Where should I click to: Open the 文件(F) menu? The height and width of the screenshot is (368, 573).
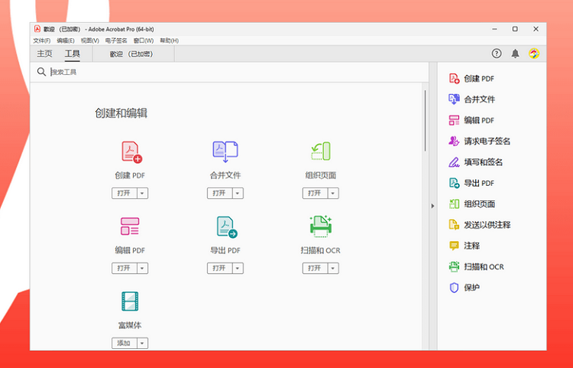[42, 41]
